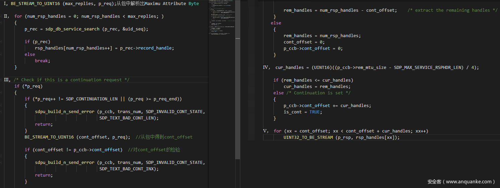The width and height of the screenshot is (500, 188).
Task: Click the SDP_CONTINUATION_LEN constant
Action: [x=91, y=99]
